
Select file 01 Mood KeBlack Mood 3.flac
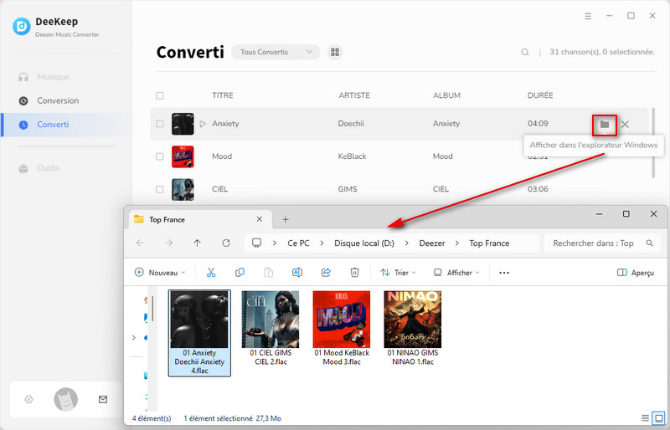[342, 329]
